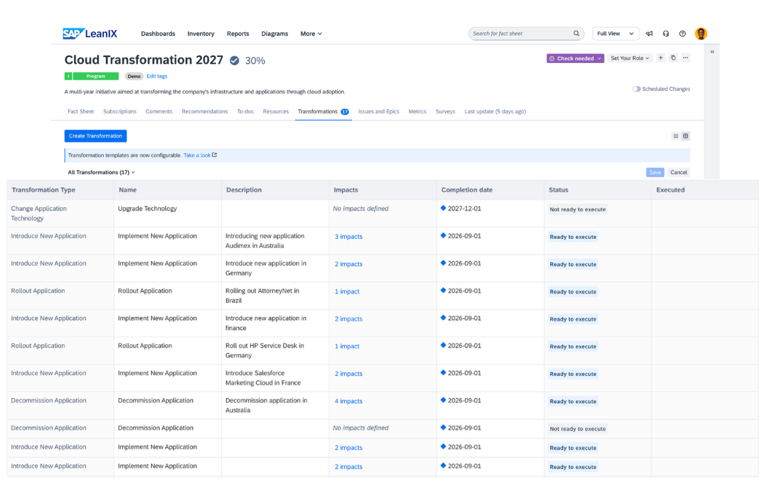This screenshot has height=482, width=767.
Task: Click the plus icon beside Set Your Role
Action: pos(661,58)
